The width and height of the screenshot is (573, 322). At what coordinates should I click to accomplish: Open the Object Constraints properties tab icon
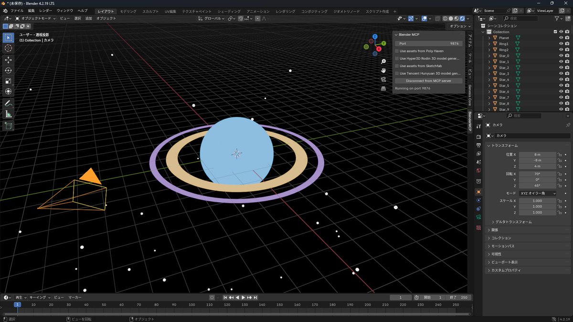[478, 208]
